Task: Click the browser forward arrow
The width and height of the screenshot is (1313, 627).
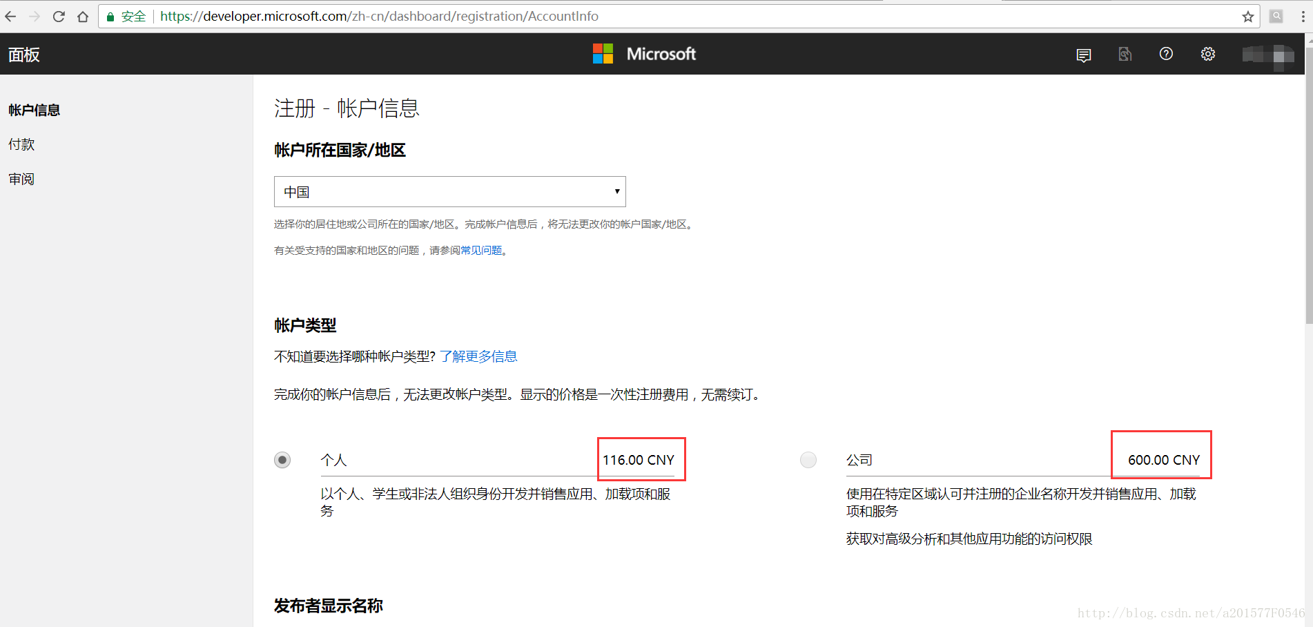Action: [35, 17]
